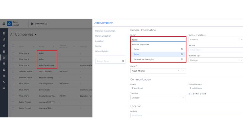Expand the Timezone dropdown
The width and height of the screenshot is (243, 136).
[x=183, y=98]
